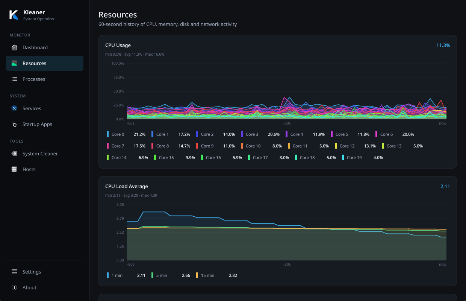Click the 1 min load swatch

click(x=108, y=275)
